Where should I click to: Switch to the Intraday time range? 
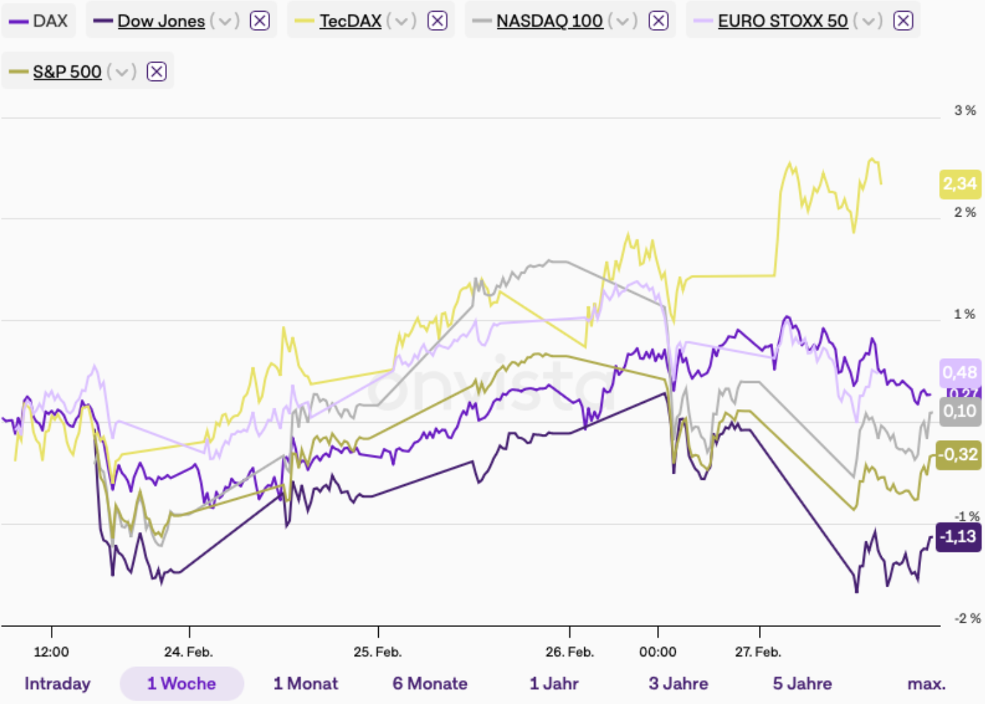pyautogui.click(x=58, y=683)
